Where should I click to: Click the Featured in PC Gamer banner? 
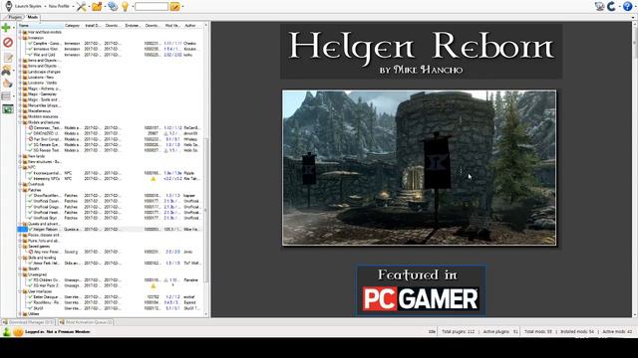421,290
